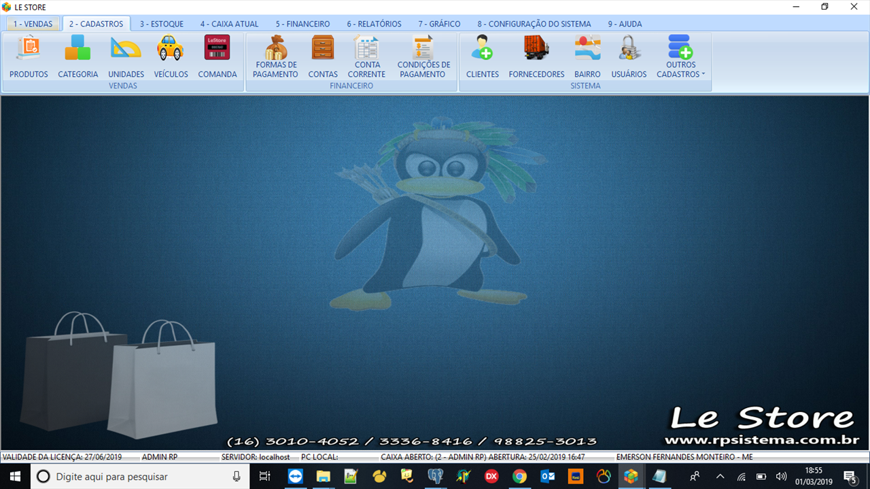Open the Usuários registration

pos(629,57)
